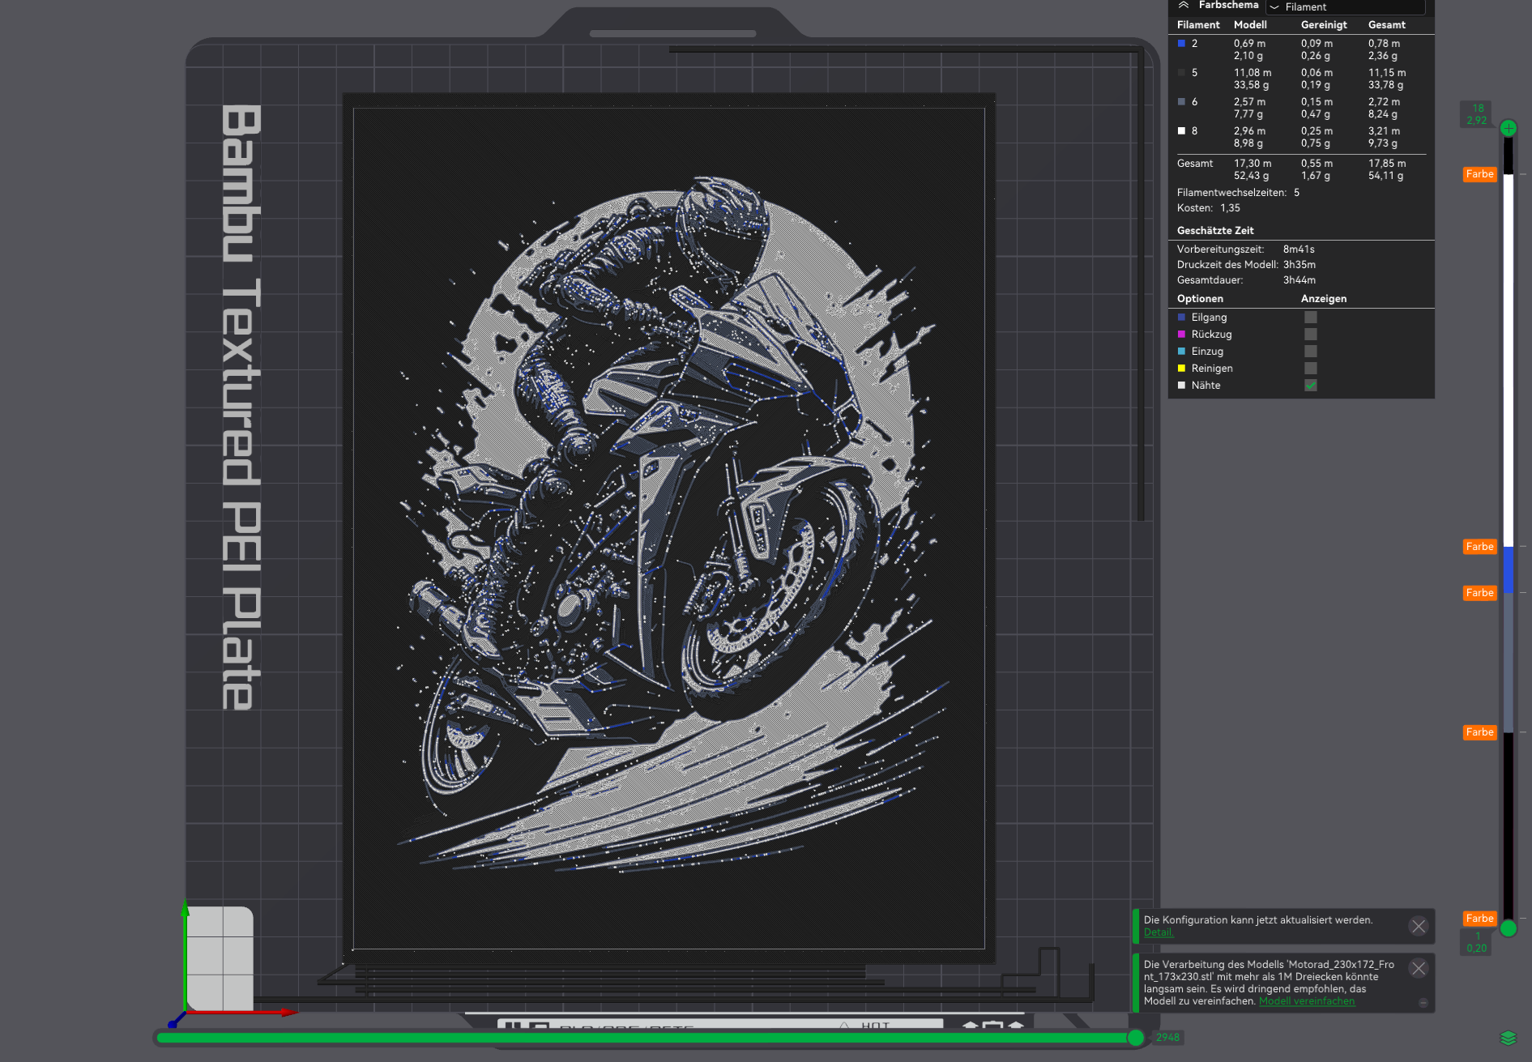Click the horizontal move slider green handle

click(x=1136, y=1038)
